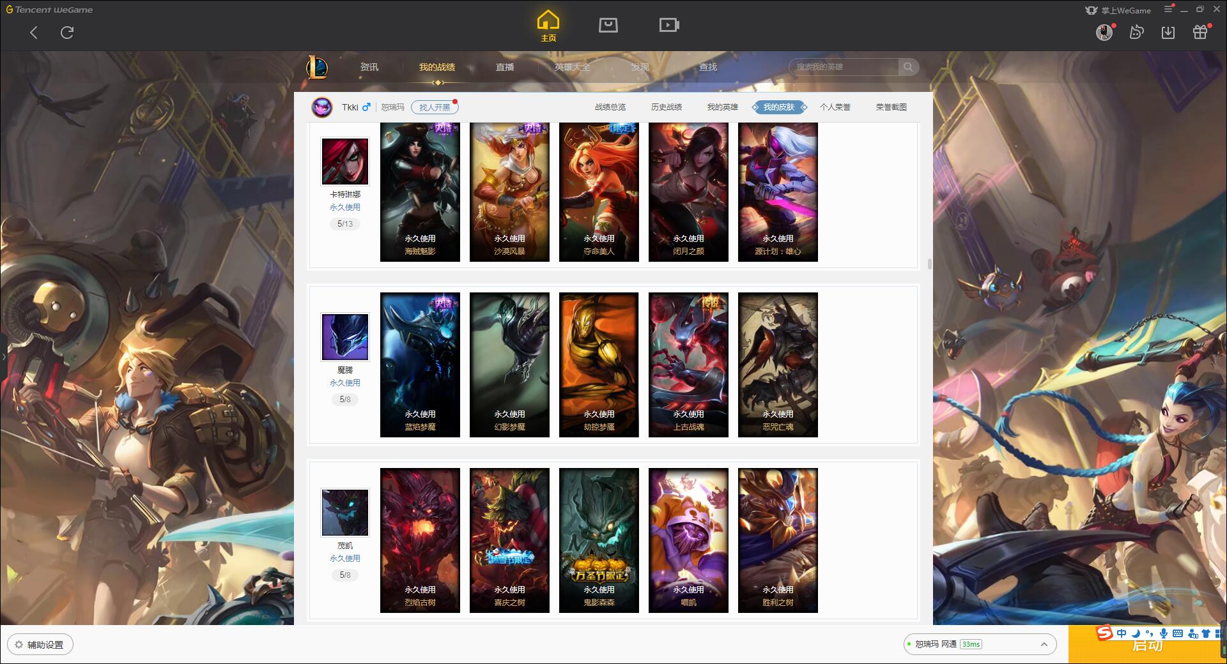The height and width of the screenshot is (664, 1227).
Task: Focus the 搜索我的英雄 search field
Action: click(844, 67)
